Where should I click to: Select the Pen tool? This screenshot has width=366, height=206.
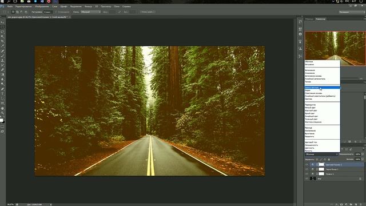point(2,89)
